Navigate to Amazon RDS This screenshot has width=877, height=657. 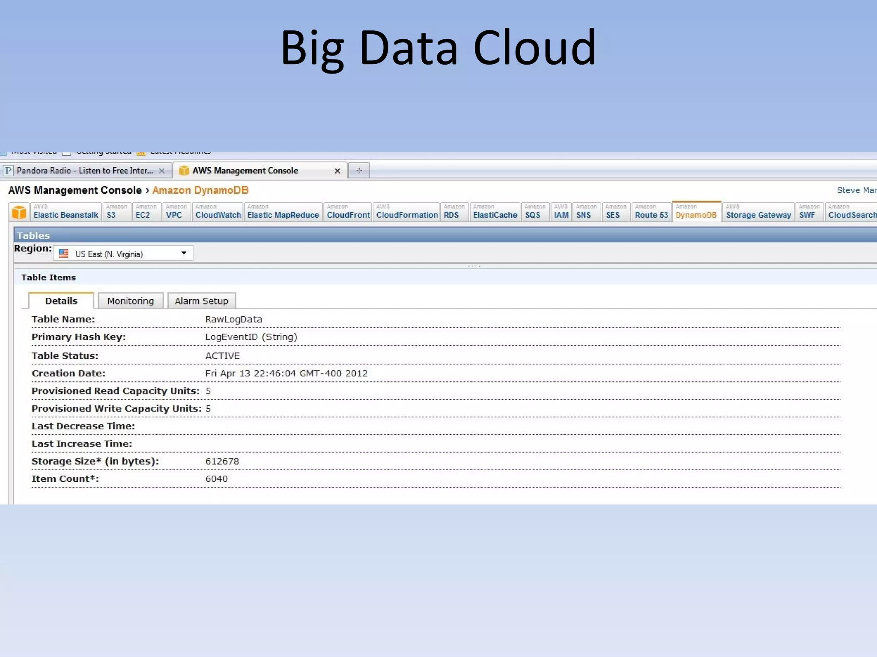[454, 212]
